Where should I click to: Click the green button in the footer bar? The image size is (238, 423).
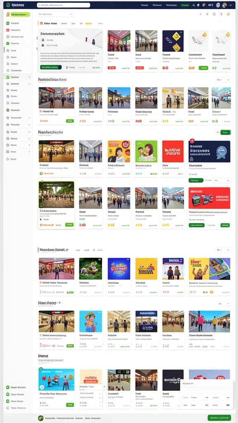[x=219, y=418]
